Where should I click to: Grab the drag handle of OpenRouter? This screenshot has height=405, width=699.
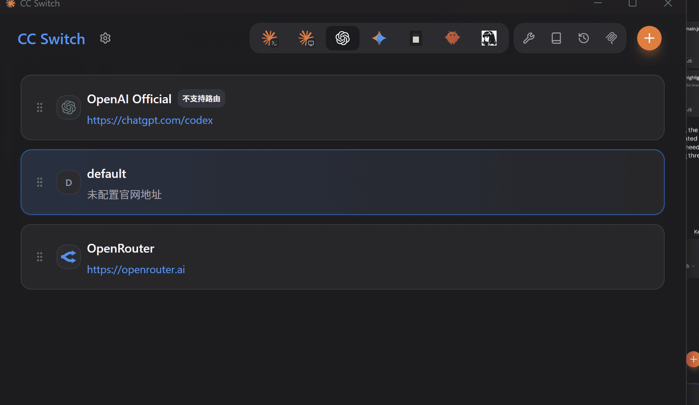(40, 257)
